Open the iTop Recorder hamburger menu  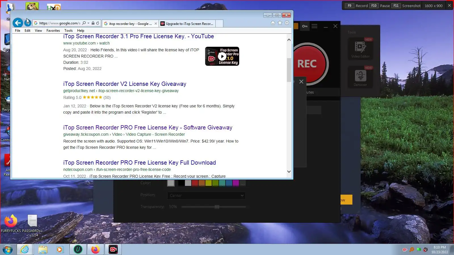[314, 26]
